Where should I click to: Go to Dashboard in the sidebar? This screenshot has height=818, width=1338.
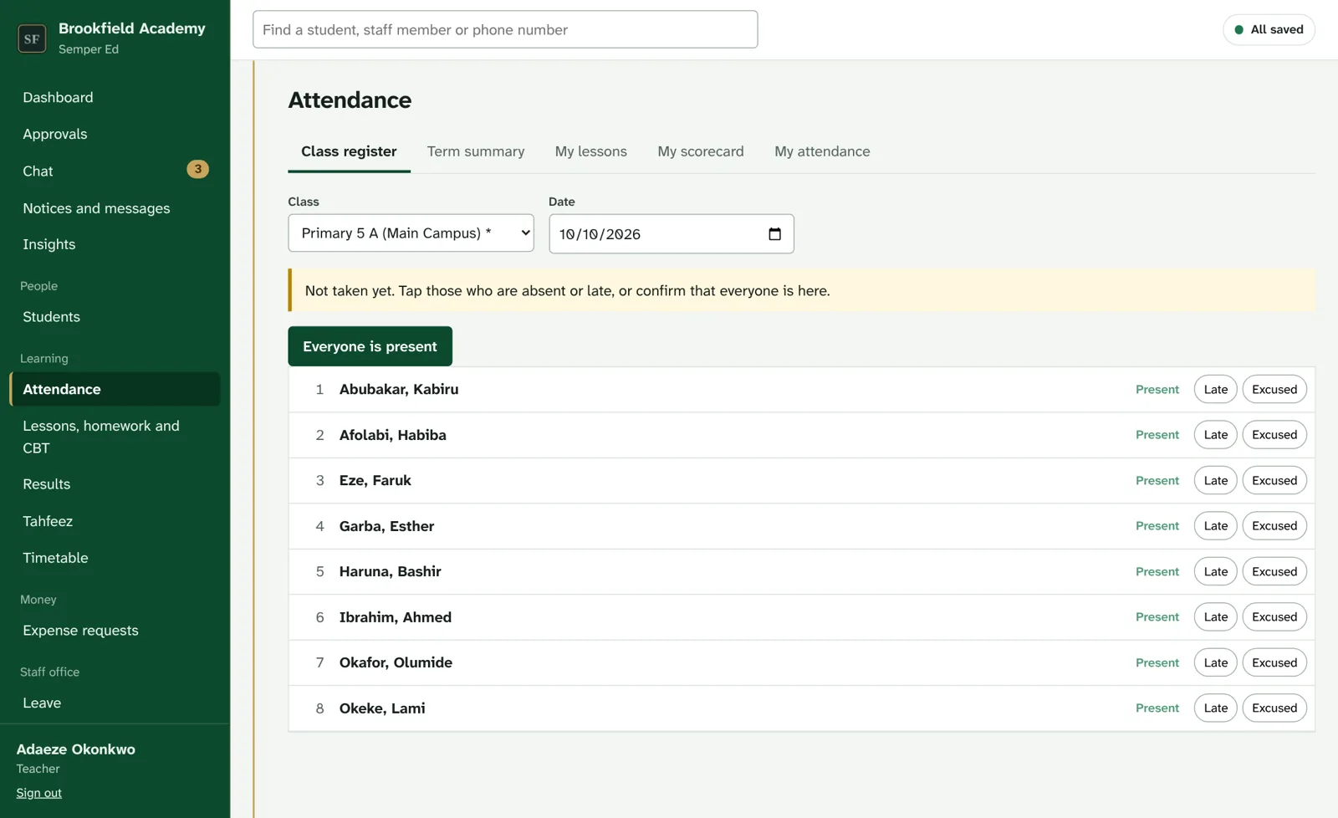pyautogui.click(x=115, y=97)
